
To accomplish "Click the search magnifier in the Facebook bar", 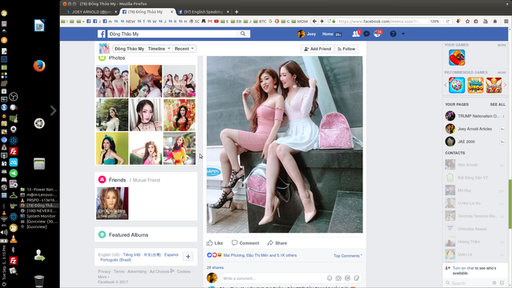I will [x=243, y=34].
